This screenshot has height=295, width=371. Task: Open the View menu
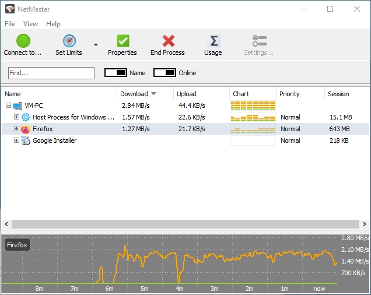pos(30,24)
